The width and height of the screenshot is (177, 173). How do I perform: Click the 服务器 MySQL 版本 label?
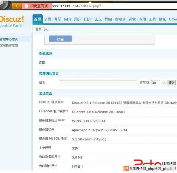pos(53,139)
